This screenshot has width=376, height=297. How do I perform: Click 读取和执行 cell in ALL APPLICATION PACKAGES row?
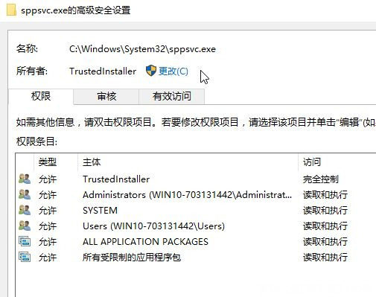325,242
